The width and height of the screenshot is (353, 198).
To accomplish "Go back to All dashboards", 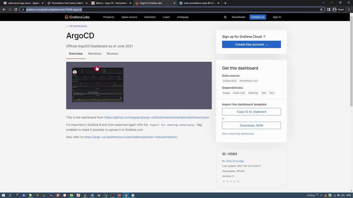I will pyautogui.click(x=77, y=26).
